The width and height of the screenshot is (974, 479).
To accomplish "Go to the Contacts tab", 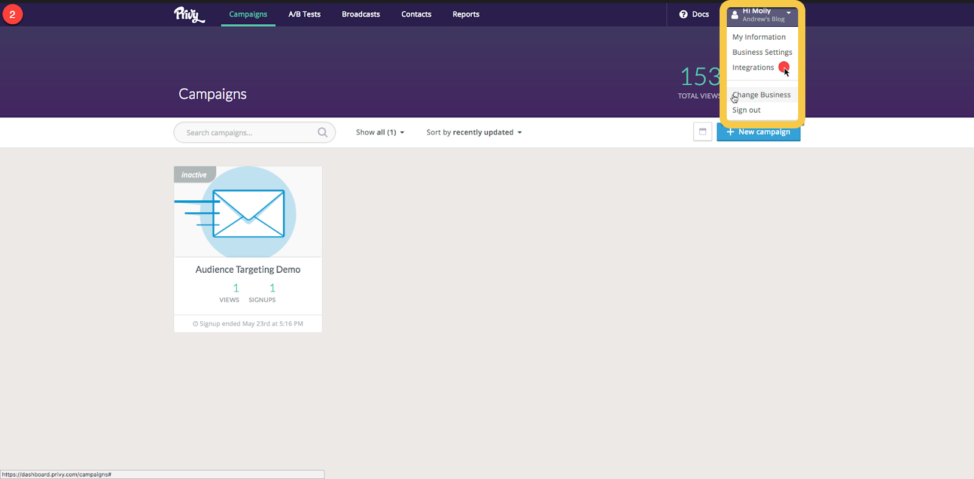I will [416, 14].
